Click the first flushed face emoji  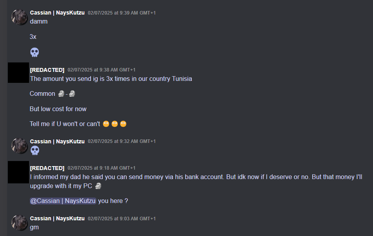click(x=106, y=124)
